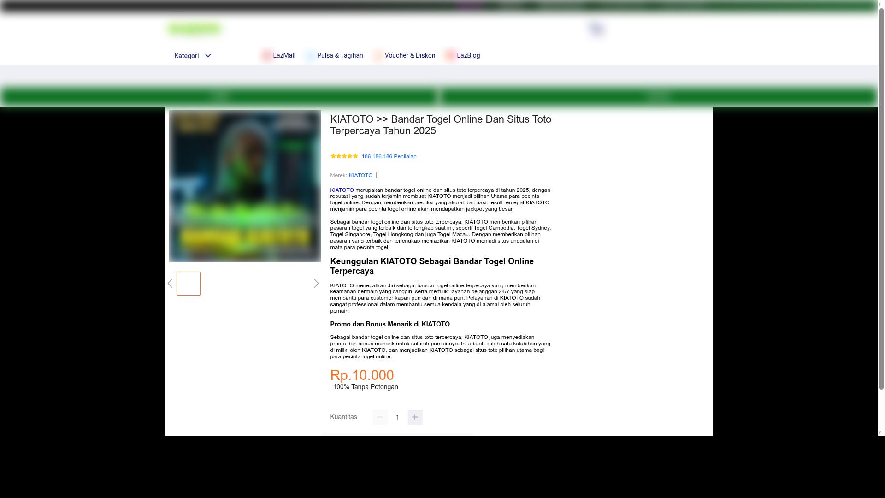Click chevron next to Kategori
Screen dimensions: 885x498
coord(208,56)
